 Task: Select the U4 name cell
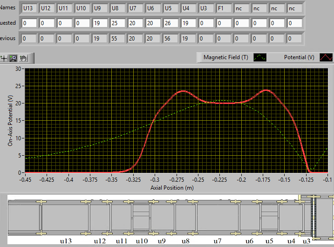pyautogui.click(x=188, y=8)
